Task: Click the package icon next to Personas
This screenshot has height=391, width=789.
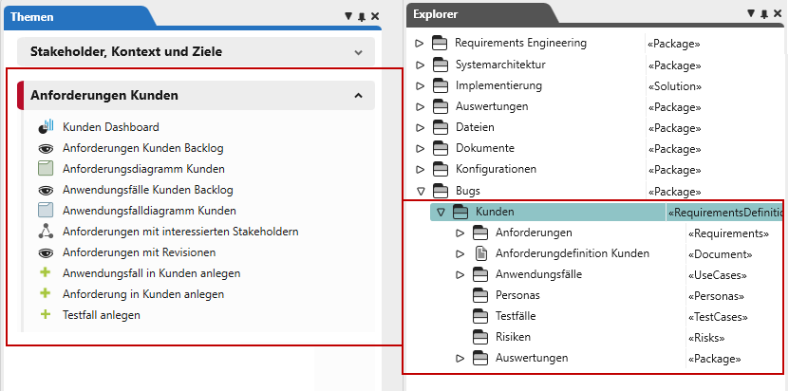Action: click(x=480, y=295)
